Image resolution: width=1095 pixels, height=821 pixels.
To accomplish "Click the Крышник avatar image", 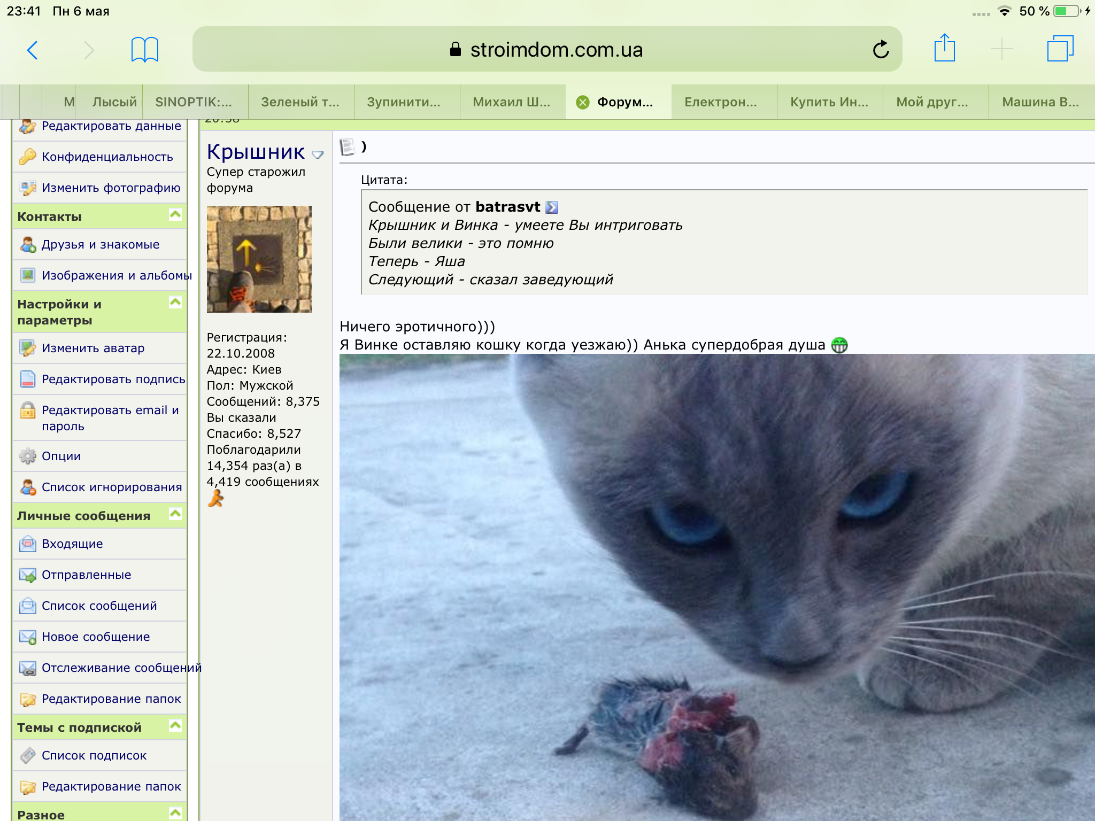I will [259, 259].
